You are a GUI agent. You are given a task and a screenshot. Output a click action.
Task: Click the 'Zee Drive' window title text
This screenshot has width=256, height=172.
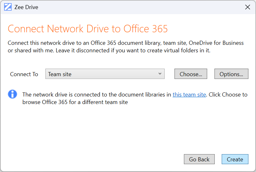(x=26, y=7)
